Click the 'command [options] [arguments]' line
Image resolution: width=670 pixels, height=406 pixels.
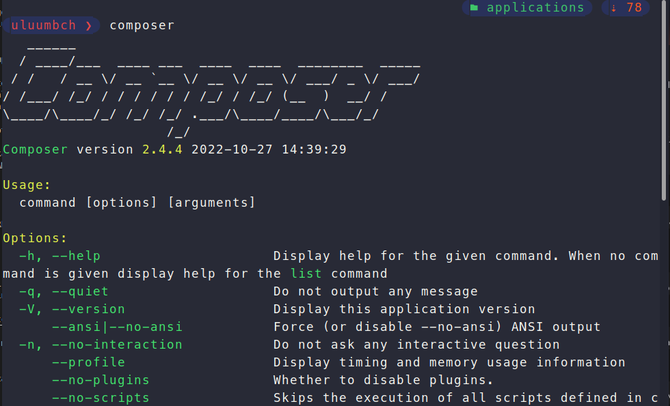(137, 203)
